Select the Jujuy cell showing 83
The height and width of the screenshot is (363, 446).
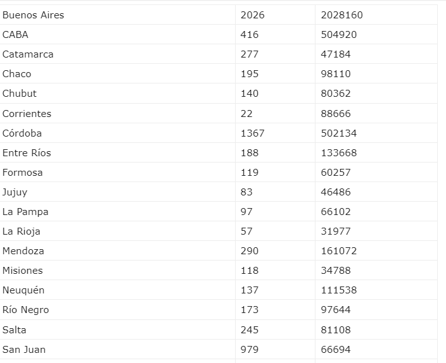pos(247,192)
